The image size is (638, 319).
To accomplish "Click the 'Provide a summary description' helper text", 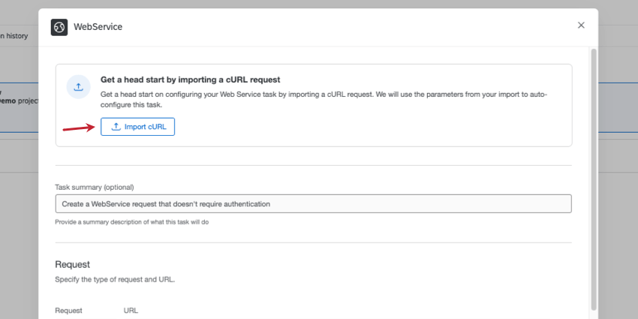I will point(131,222).
